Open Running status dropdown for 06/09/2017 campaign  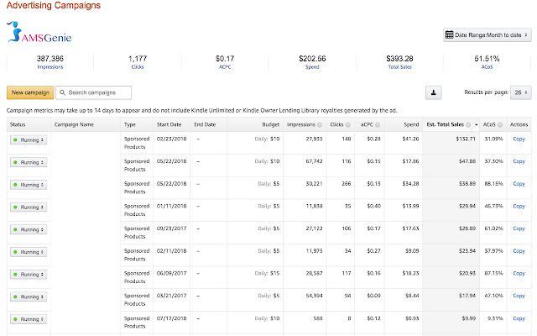point(29,275)
